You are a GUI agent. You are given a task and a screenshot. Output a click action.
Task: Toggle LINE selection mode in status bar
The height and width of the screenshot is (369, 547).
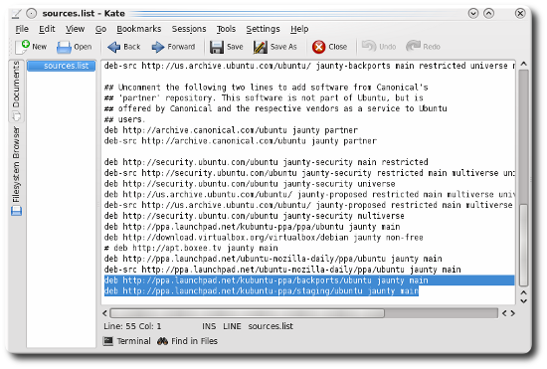click(x=232, y=326)
